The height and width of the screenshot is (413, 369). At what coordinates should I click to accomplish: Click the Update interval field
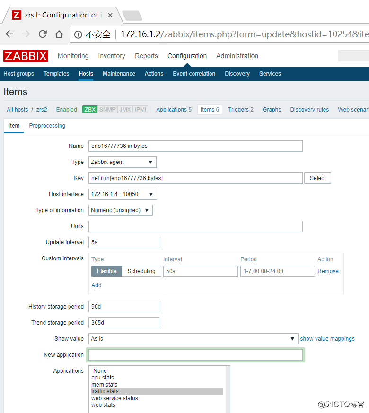pos(123,242)
